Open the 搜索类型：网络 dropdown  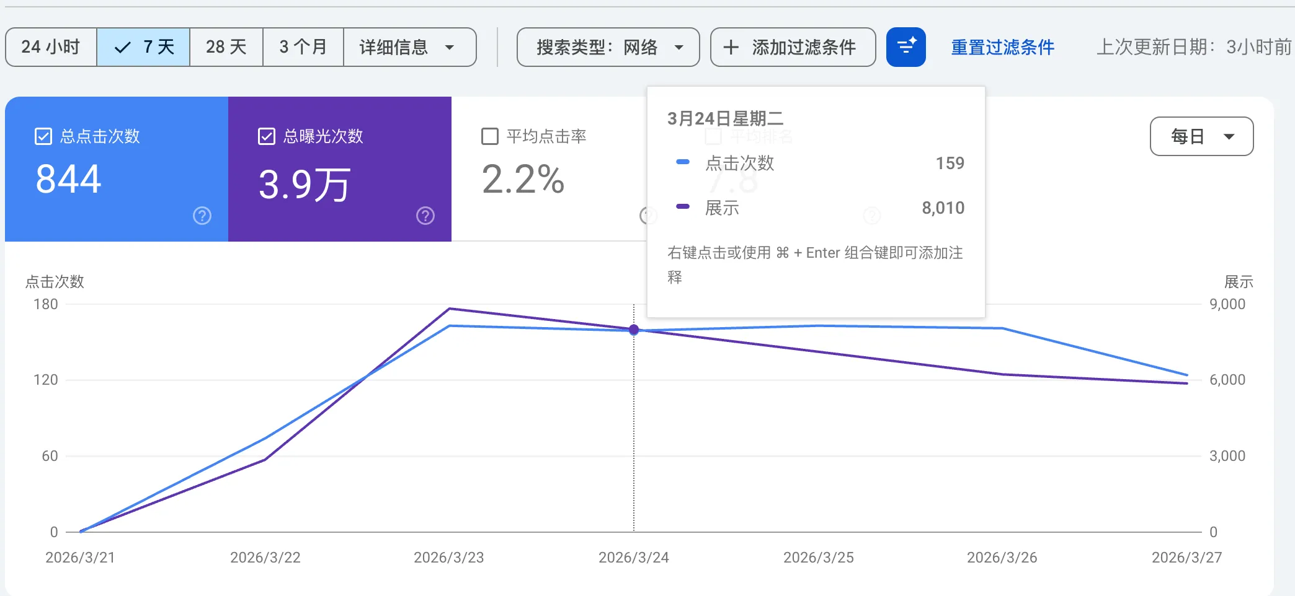pos(608,47)
